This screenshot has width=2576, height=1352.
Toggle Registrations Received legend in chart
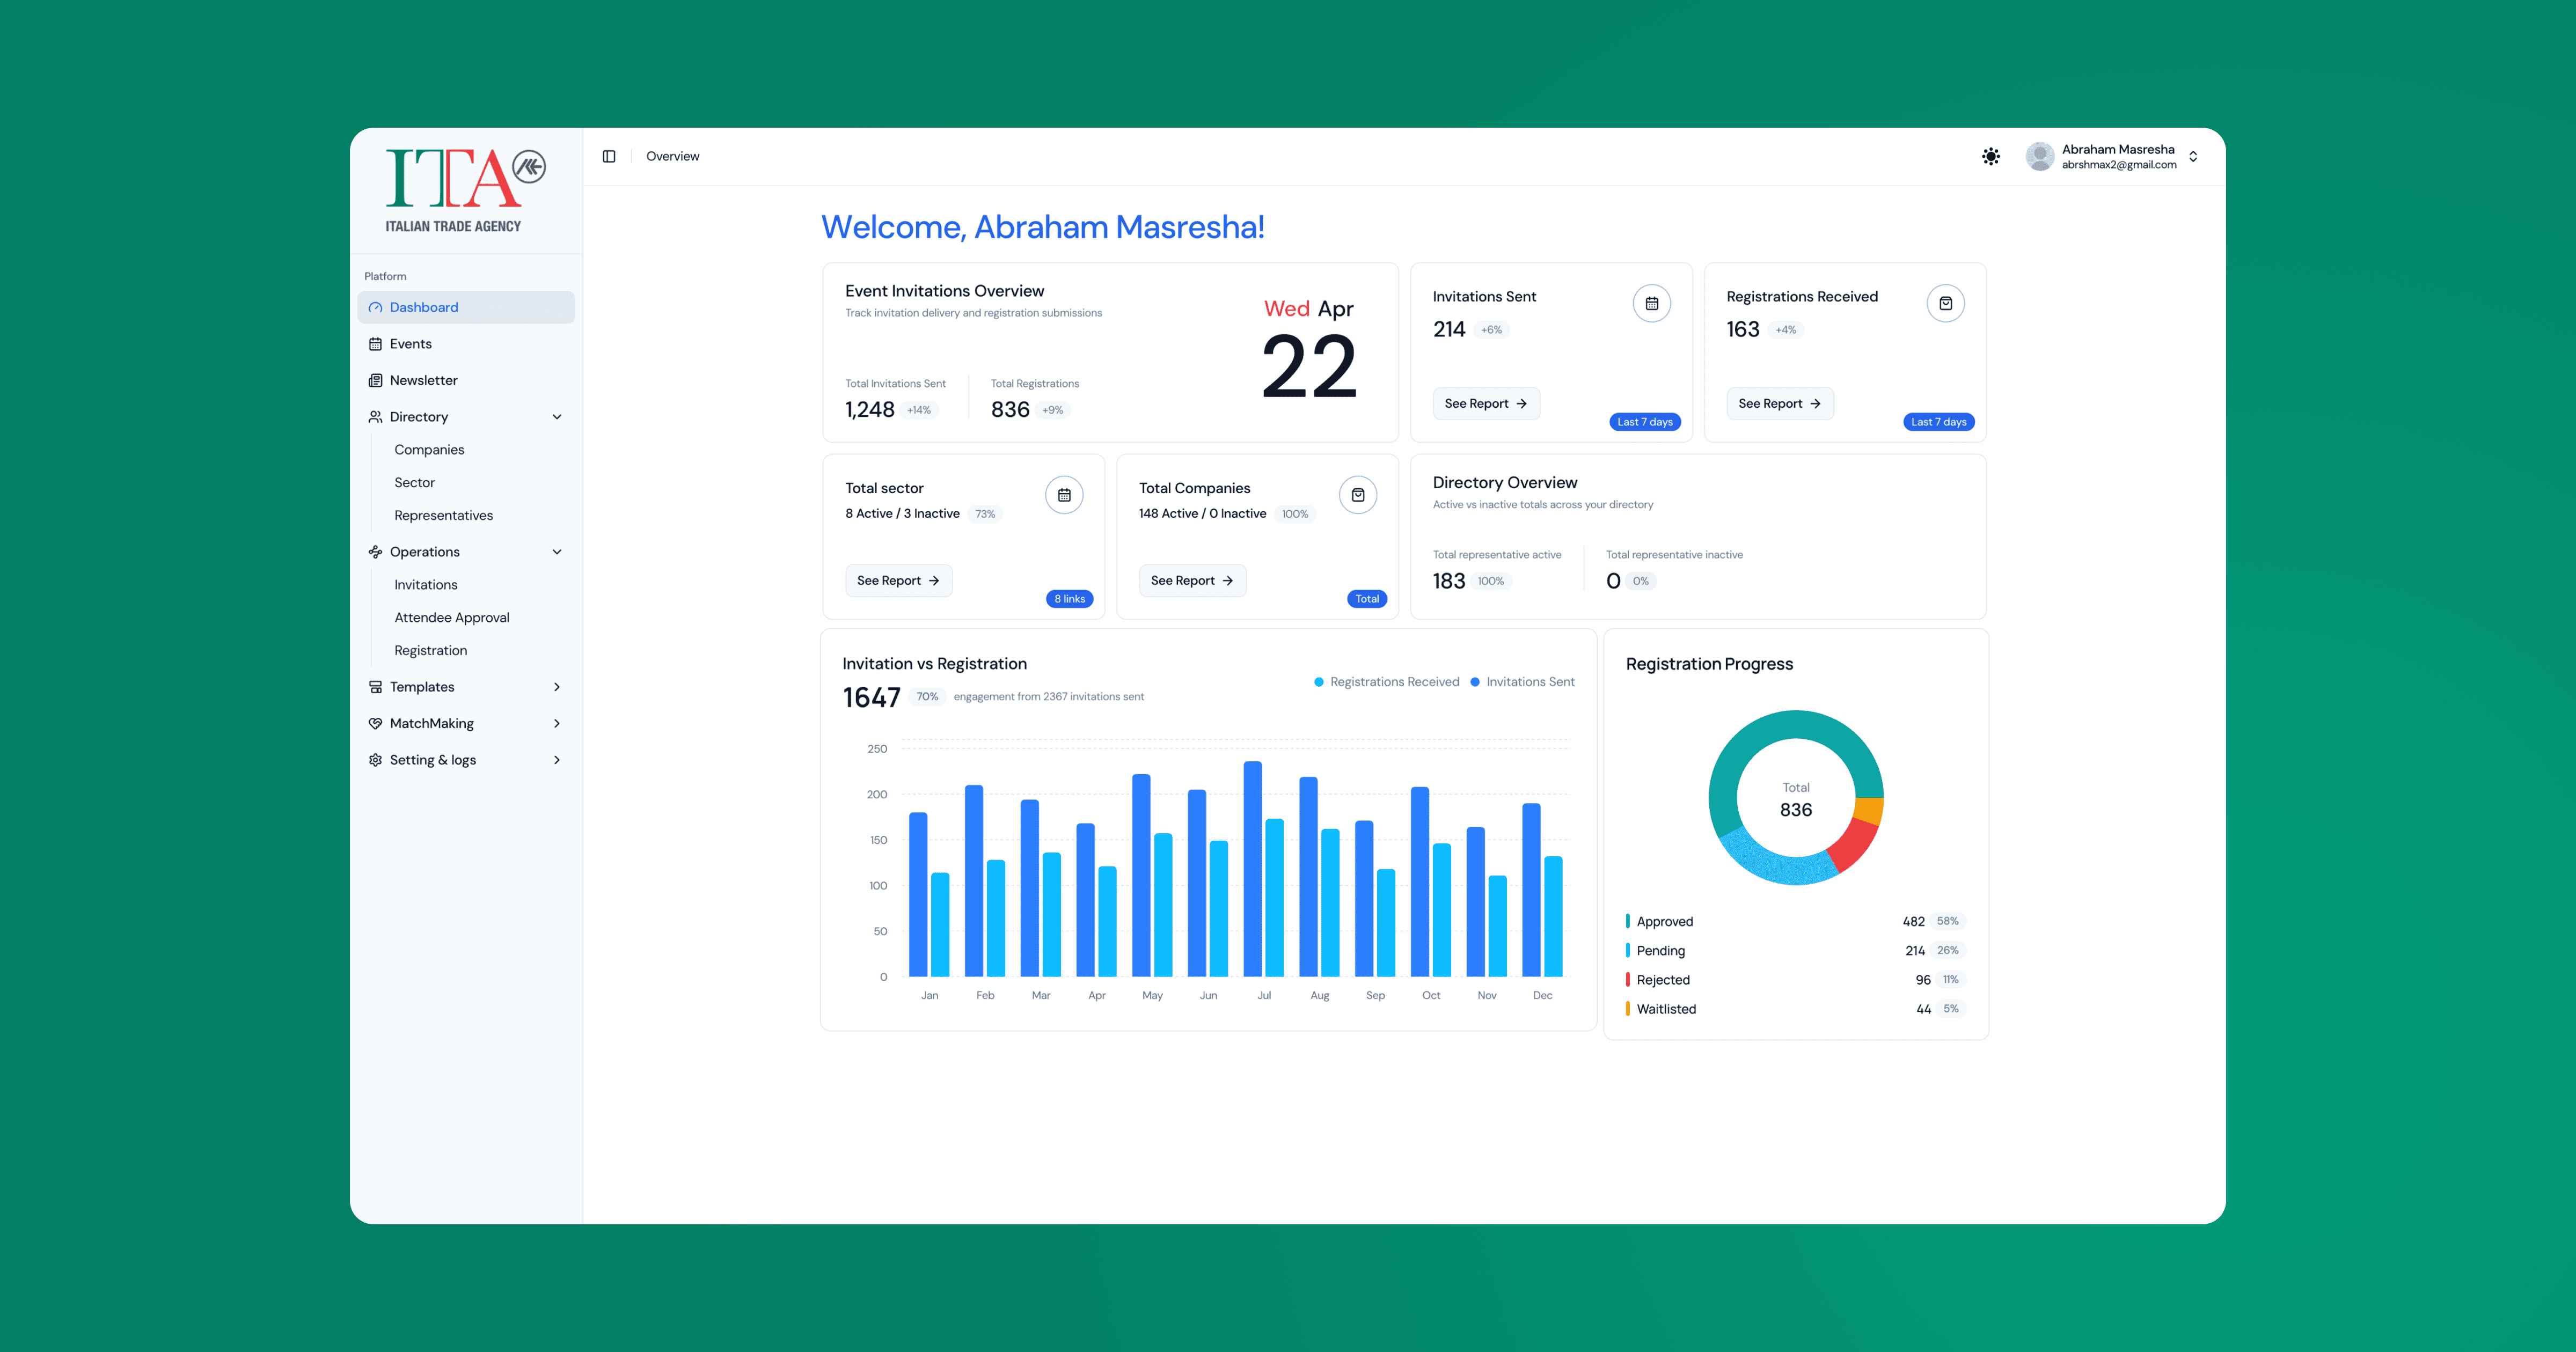tap(1386, 682)
